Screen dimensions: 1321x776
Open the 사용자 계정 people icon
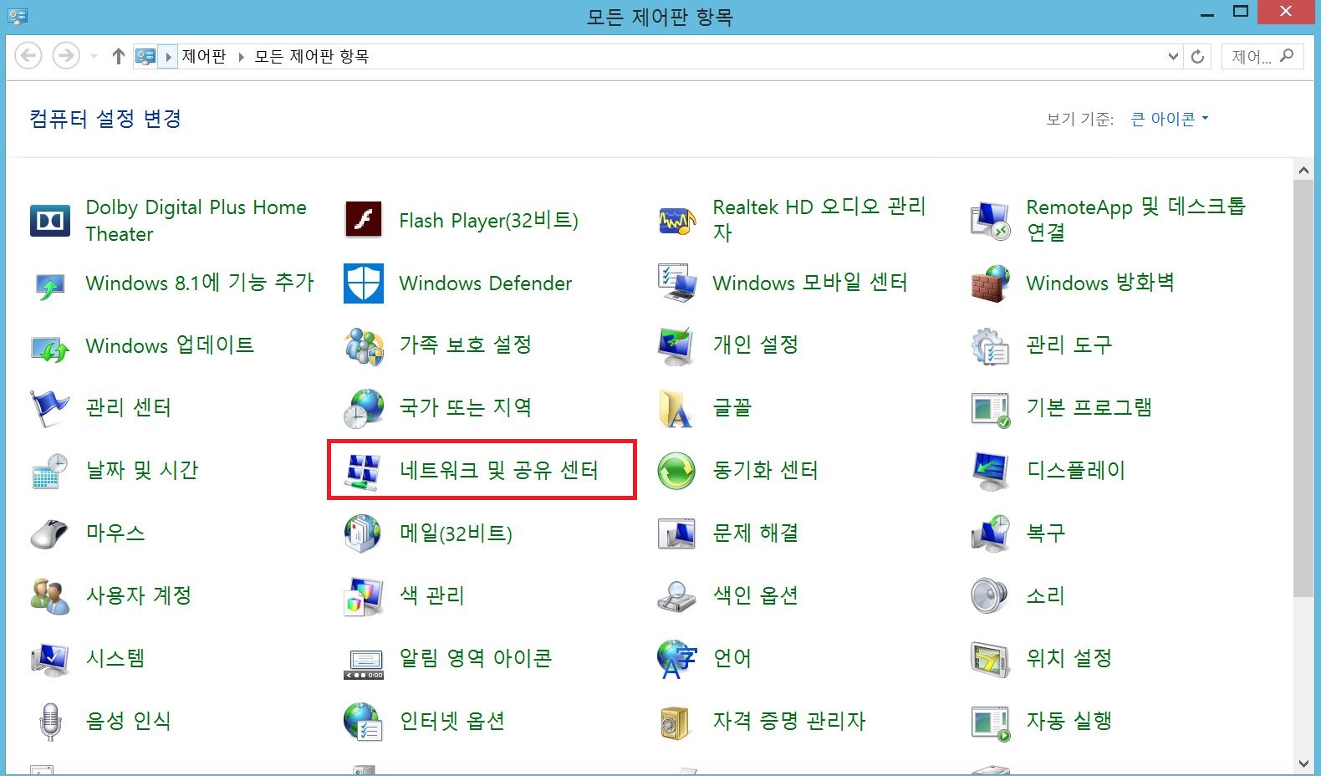pyautogui.click(x=49, y=596)
